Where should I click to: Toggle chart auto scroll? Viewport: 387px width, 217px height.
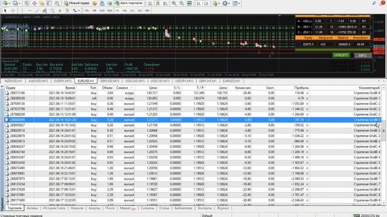pyautogui.click(x=198, y=3)
